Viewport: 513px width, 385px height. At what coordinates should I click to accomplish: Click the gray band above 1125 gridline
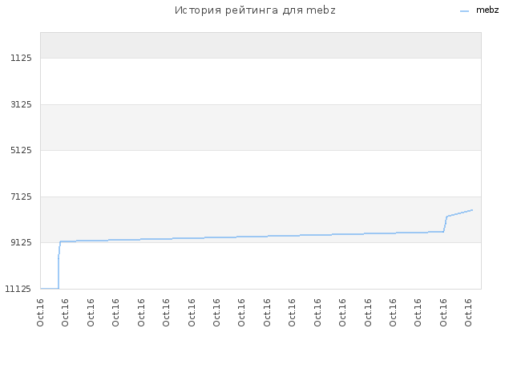(261, 45)
